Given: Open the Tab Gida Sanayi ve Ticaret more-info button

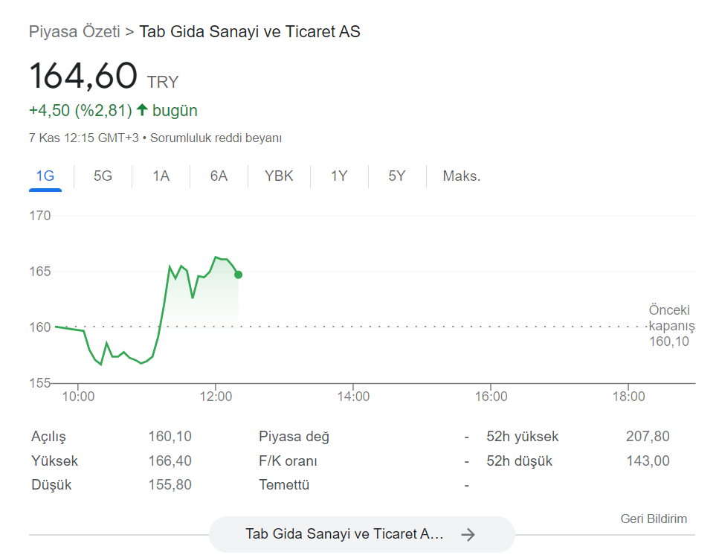Looking at the screenshot, I should coord(362,534).
